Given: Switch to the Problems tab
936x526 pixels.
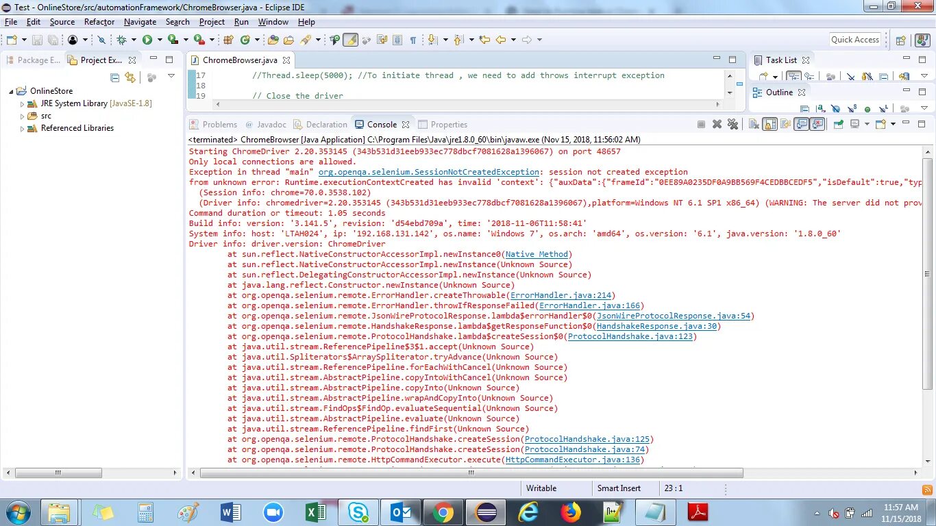Looking at the screenshot, I should [x=213, y=125].
